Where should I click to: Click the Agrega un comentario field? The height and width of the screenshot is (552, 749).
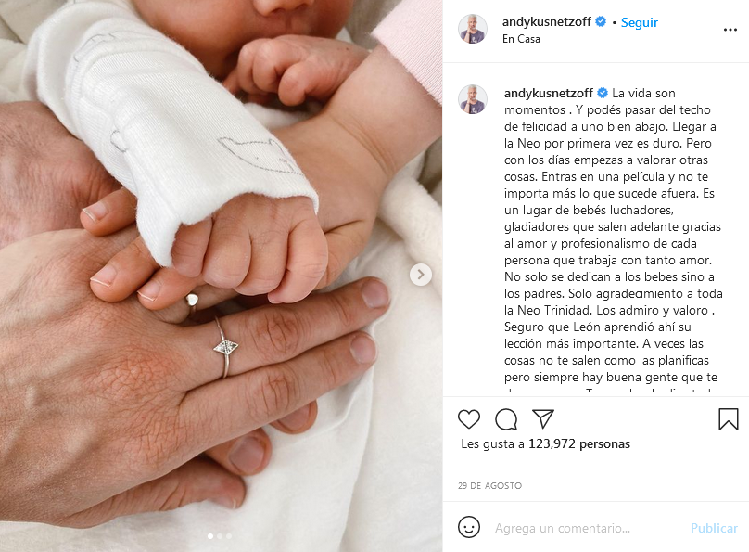pyautogui.click(x=563, y=528)
